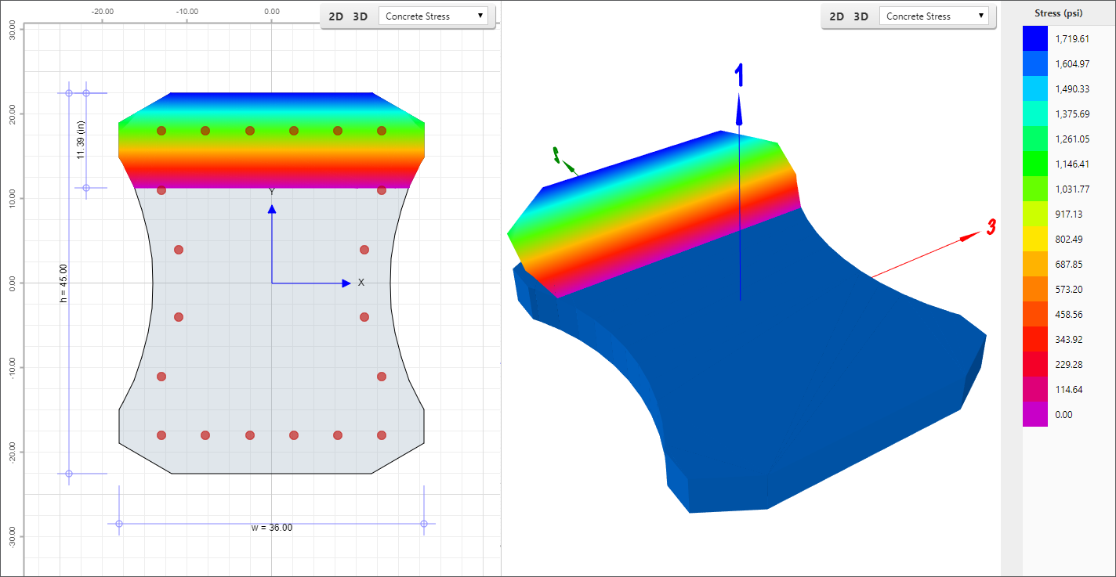Select the 11.39 (in) depth dimension label

81,140
